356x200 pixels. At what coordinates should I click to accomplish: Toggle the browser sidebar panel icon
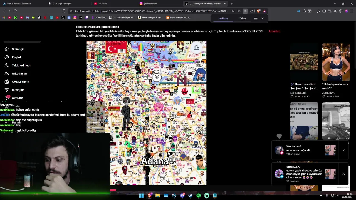[324, 11]
